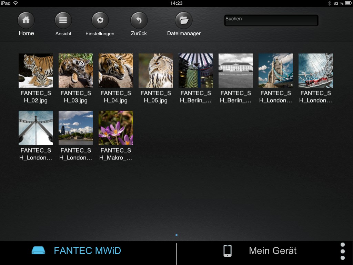Select the FANTEC_SH_04.jpg file name
353x265 pixels.
coord(116,97)
